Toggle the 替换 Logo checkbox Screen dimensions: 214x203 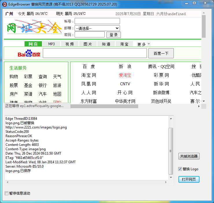coord(180,169)
